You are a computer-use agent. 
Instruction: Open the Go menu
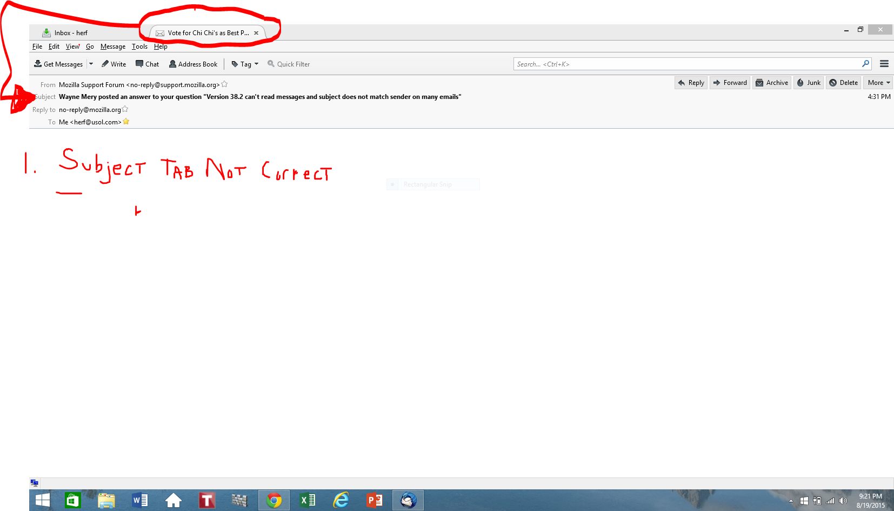point(90,47)
